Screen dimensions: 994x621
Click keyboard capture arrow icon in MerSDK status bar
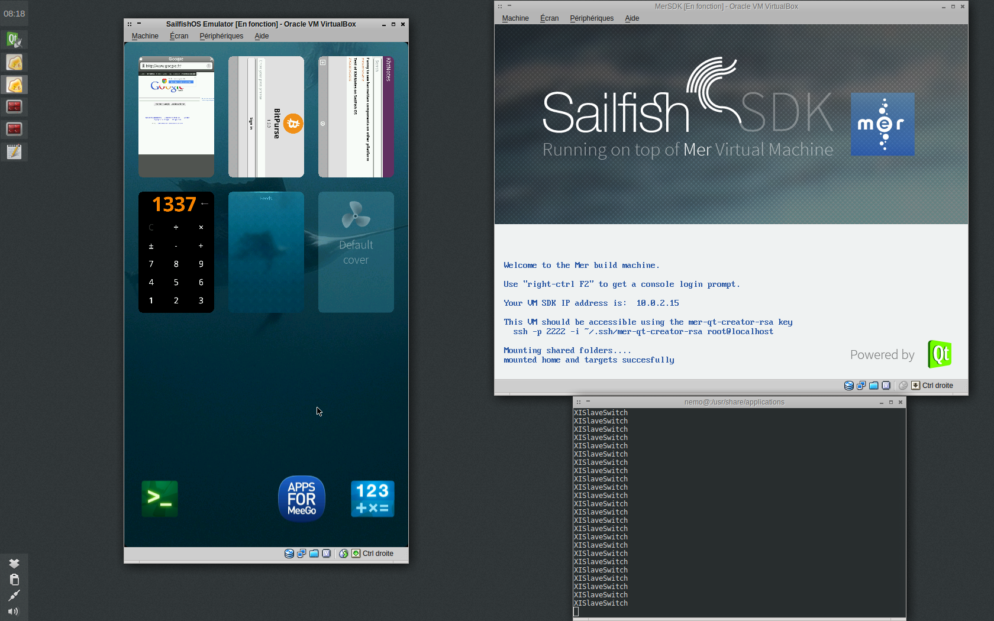(x=916, y=386)
